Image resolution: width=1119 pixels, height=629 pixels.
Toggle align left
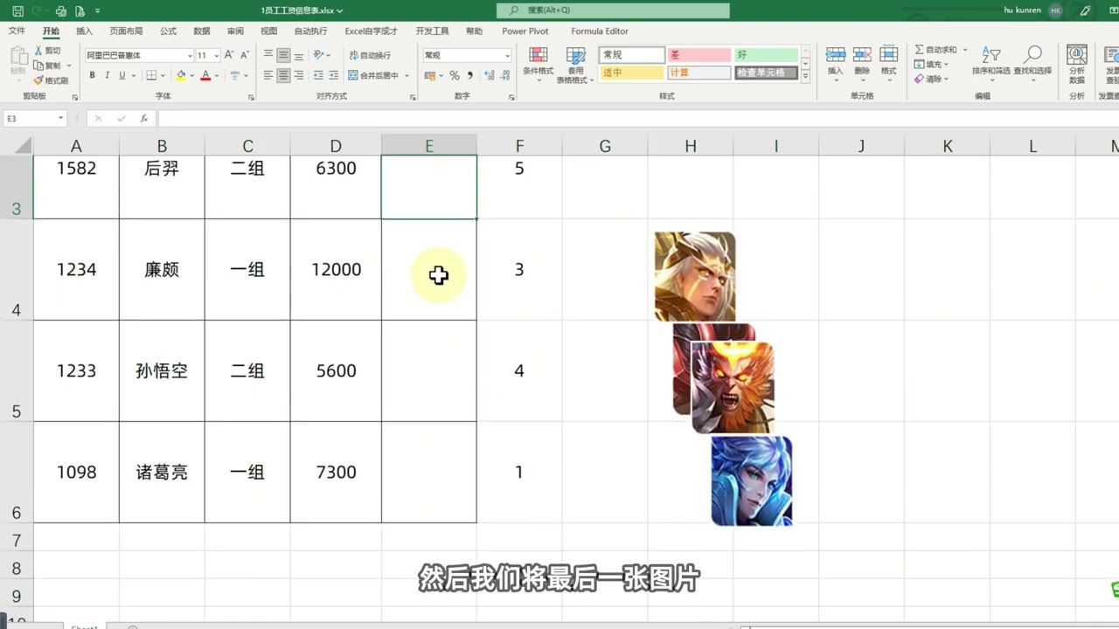coord(268,76)
